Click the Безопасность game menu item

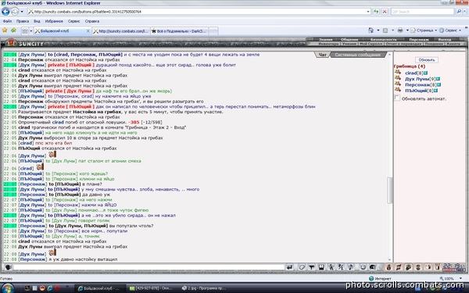pyautogui.click(x=383, y=39)
